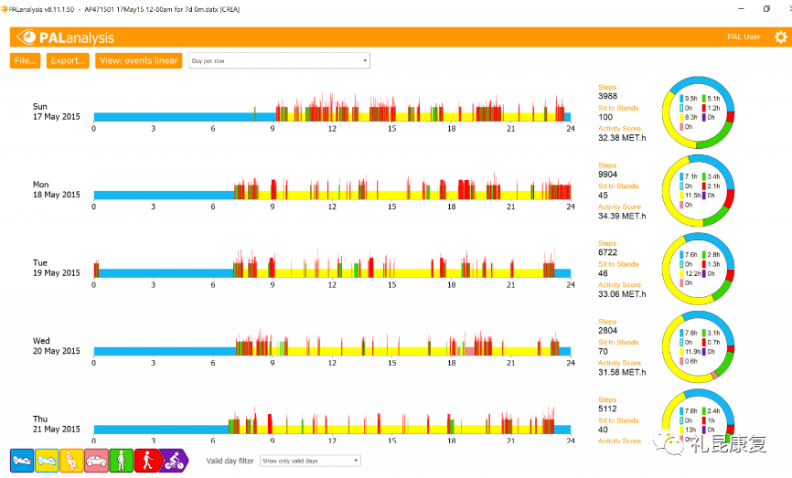Select the Mon 18 May 2015 date label
Screen dimensions: 792x478
tap(56, 190)
